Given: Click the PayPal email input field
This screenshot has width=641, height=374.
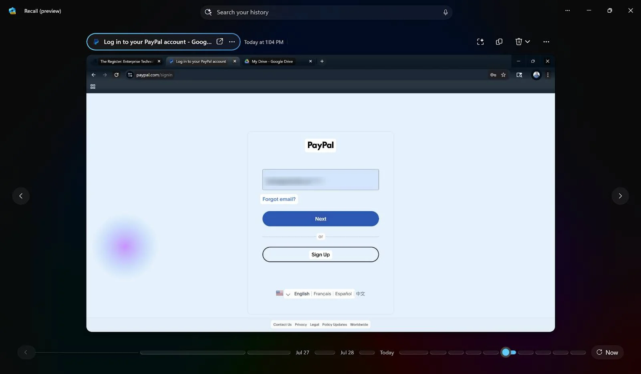Looking at the screenshot, I should point(320,180).
